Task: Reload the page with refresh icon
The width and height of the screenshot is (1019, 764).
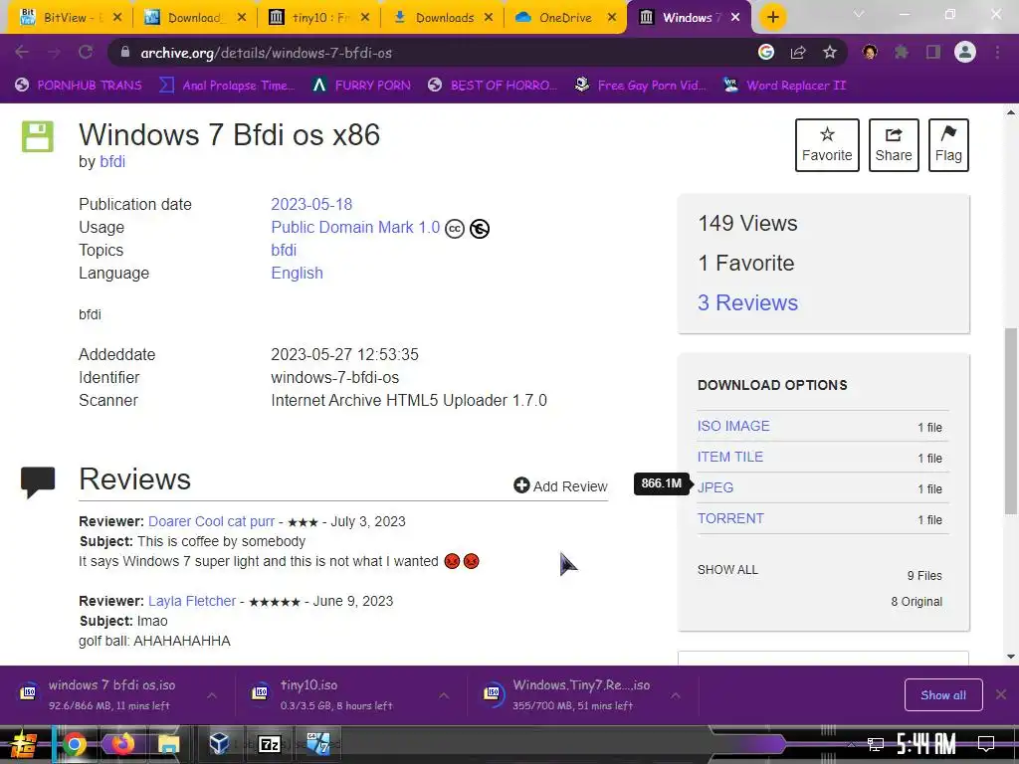Action: point(86,53)
